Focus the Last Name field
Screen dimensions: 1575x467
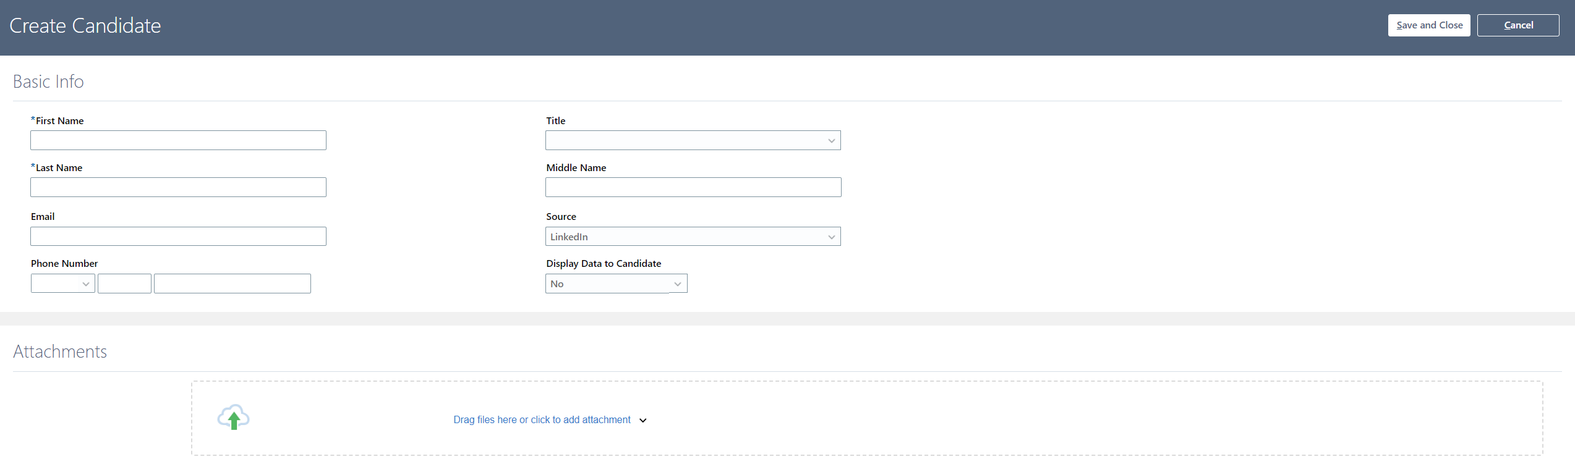coord(178,187)
